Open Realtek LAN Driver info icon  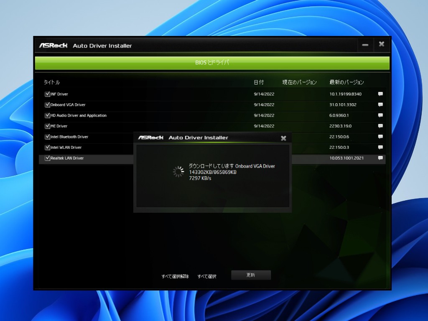pyautogui.click(x=380, y=158)
